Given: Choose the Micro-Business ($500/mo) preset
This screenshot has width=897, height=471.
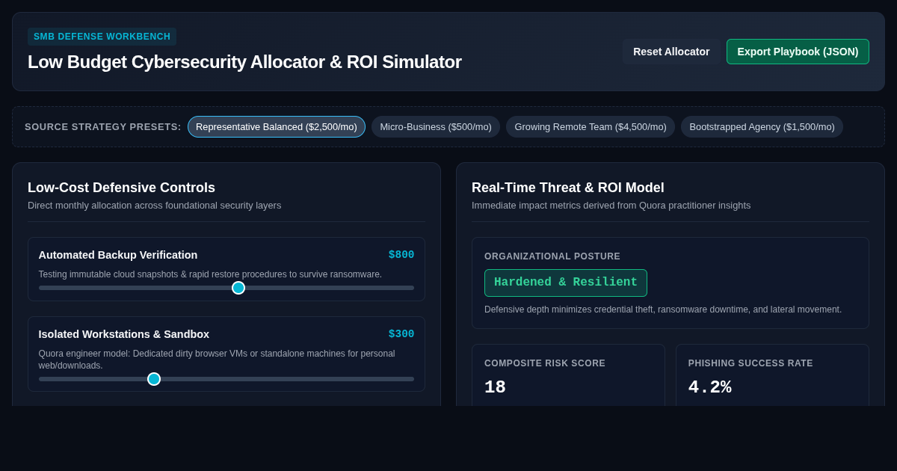Looking at the screenshot, I should pyautogui.click(x=436, y=126).
